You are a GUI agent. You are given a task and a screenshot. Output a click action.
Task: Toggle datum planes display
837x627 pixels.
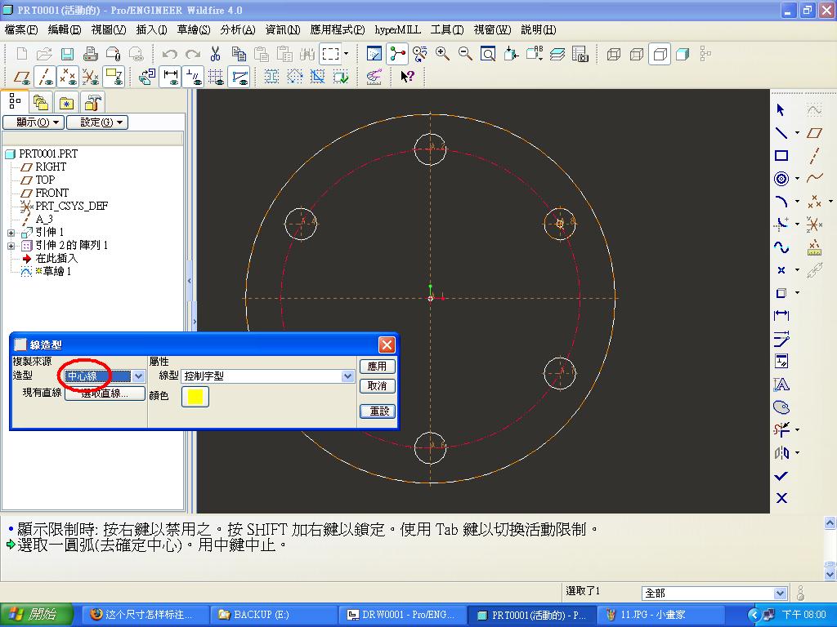pos(21,78)
